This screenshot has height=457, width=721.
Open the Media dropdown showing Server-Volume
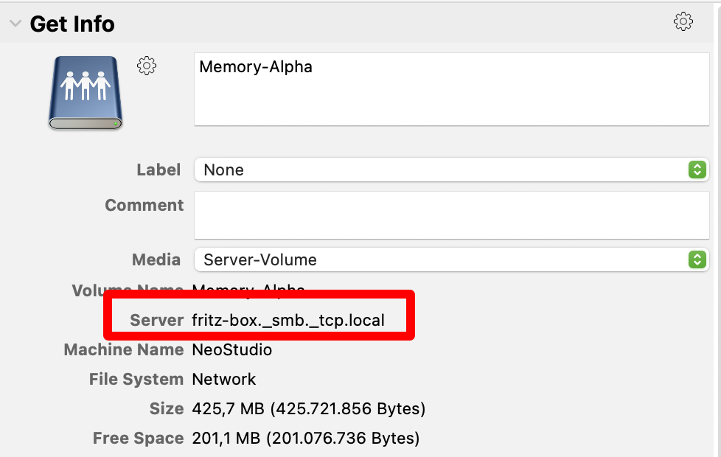pyautogui.click(x=442, y=259)
